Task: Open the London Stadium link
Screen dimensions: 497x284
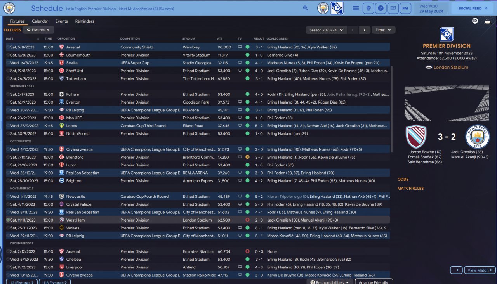Action: [451, 67]
